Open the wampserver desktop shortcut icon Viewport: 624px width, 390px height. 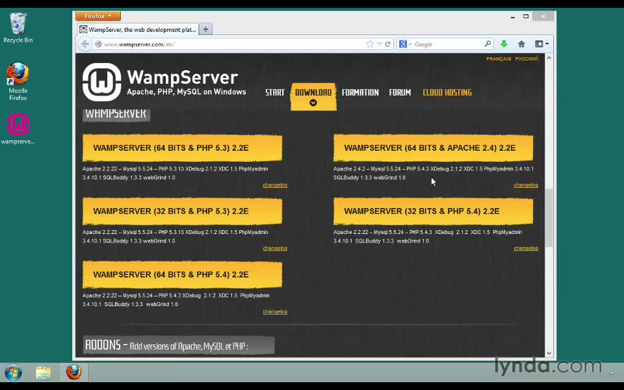pos(18,125)
